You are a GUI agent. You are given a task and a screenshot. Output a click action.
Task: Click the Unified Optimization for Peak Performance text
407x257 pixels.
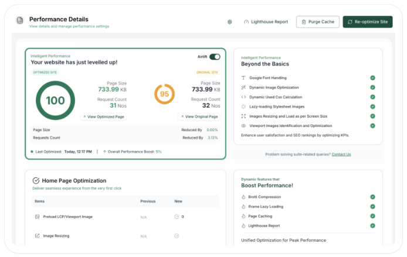(x=283, y=240)
